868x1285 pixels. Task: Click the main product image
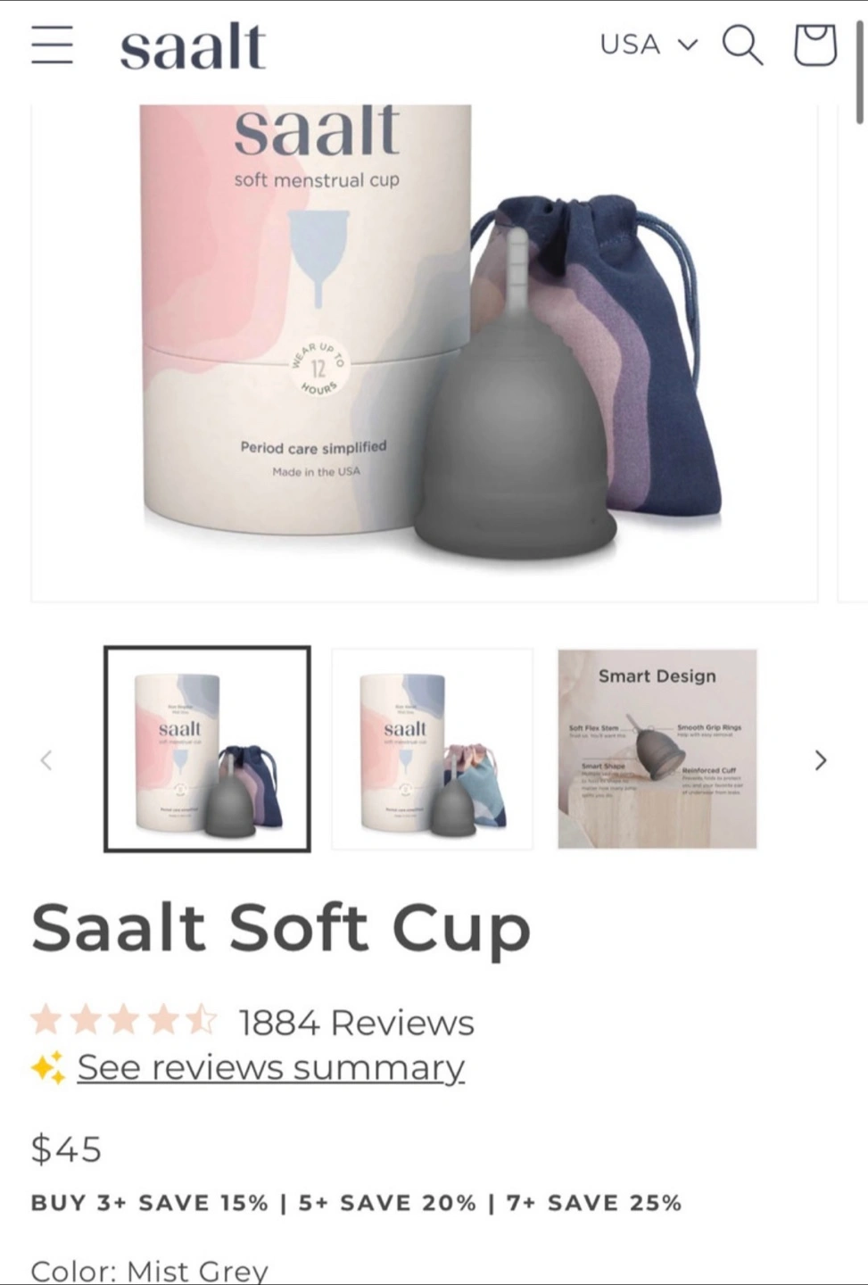coord(425,353)
